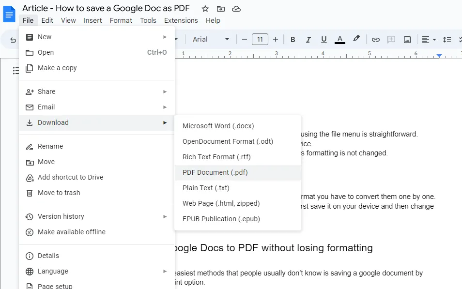Choose Open from the File menu
The image size is (462, 289).
click(x=97, y=52)
